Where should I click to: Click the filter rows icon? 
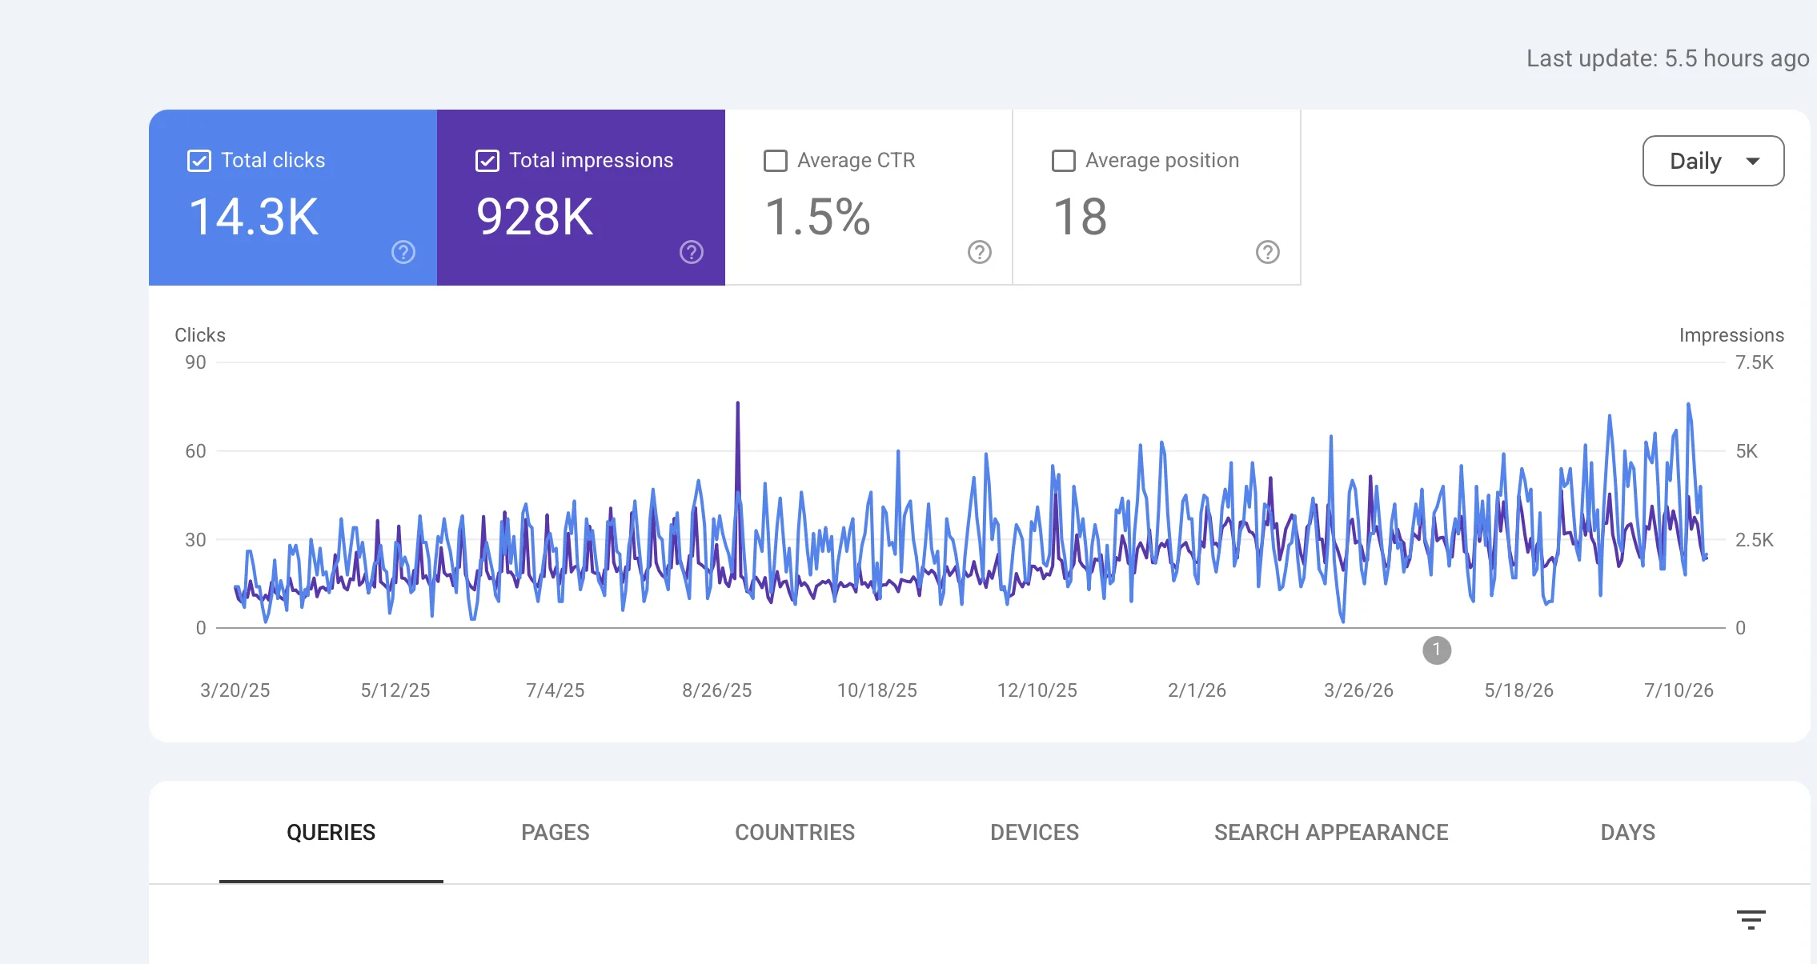point(1751,919)
